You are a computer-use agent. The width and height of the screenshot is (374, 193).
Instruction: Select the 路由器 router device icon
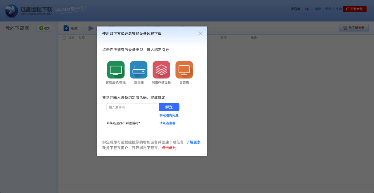pos(138,70)
